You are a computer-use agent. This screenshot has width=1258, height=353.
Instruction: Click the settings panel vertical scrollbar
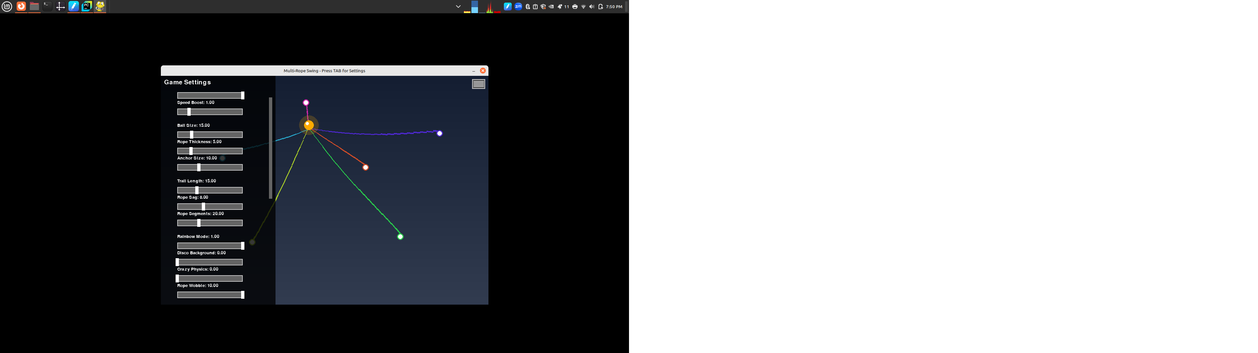point(271,148)
